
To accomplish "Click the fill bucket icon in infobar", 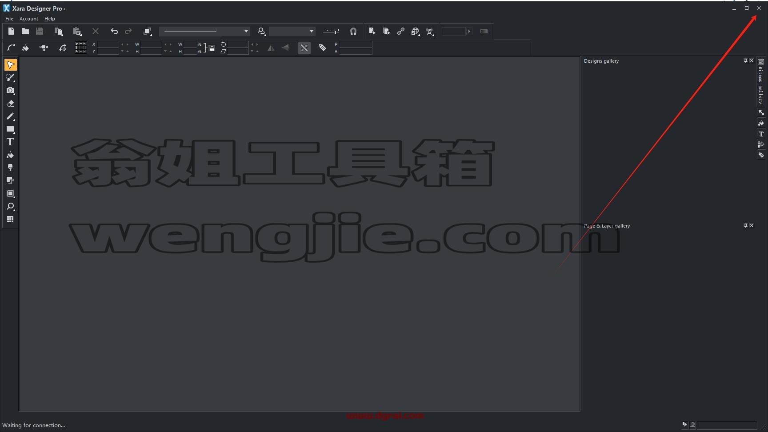I will pyautogui.click(x=25, y=48).
